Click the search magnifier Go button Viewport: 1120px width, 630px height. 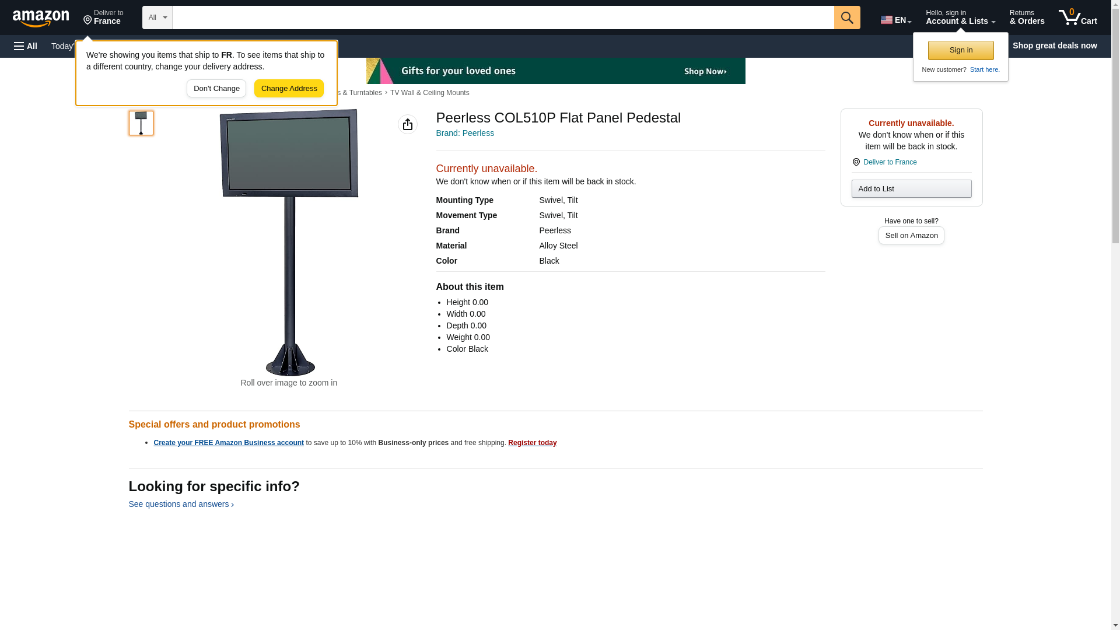[847, 17]
